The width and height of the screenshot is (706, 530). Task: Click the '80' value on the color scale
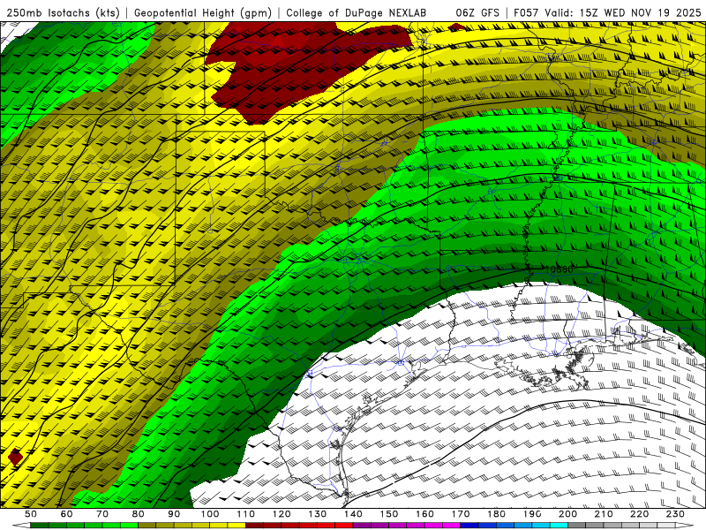(138, 514)
